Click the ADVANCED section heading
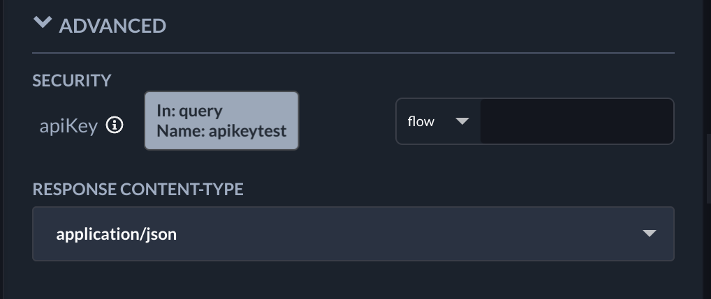The image size is (711, 299). (112, 26)
